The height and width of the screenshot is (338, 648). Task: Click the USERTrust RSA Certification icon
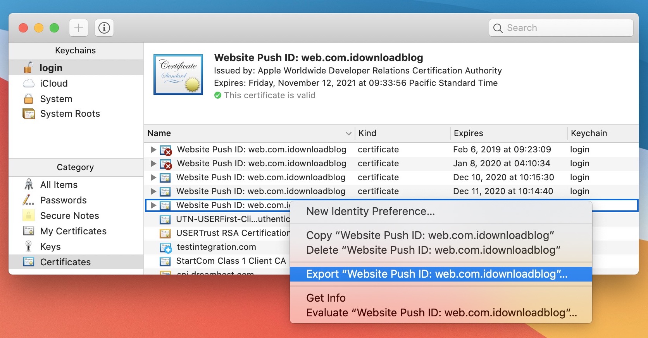click(x=165, y=233)
